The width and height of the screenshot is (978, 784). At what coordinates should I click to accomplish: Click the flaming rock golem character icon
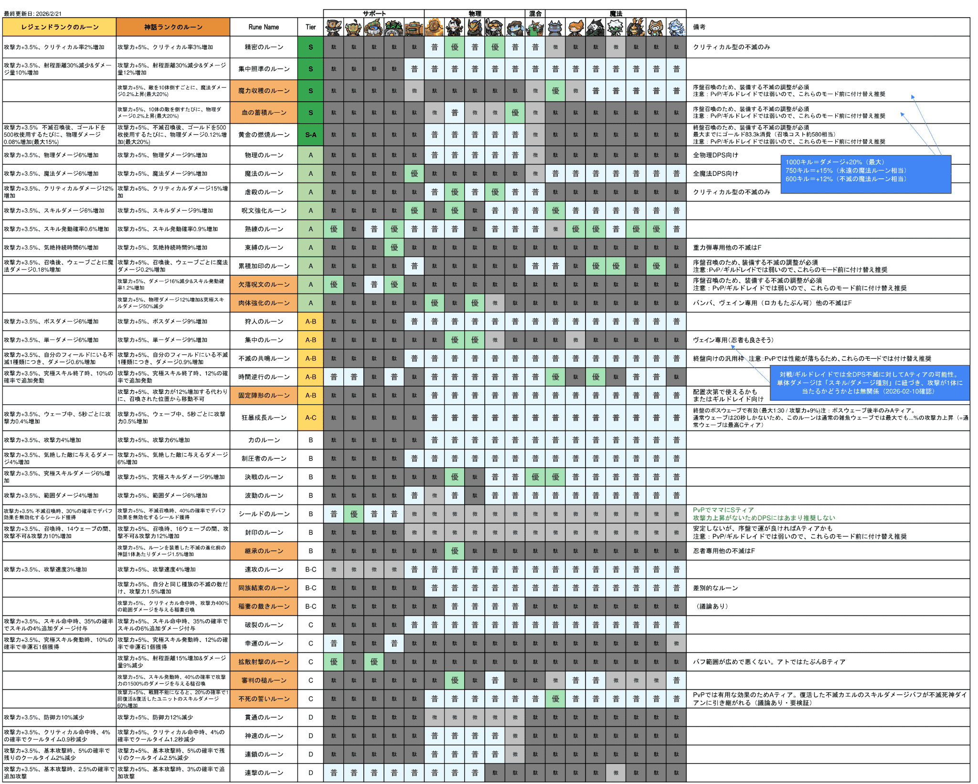coord(434,27)
